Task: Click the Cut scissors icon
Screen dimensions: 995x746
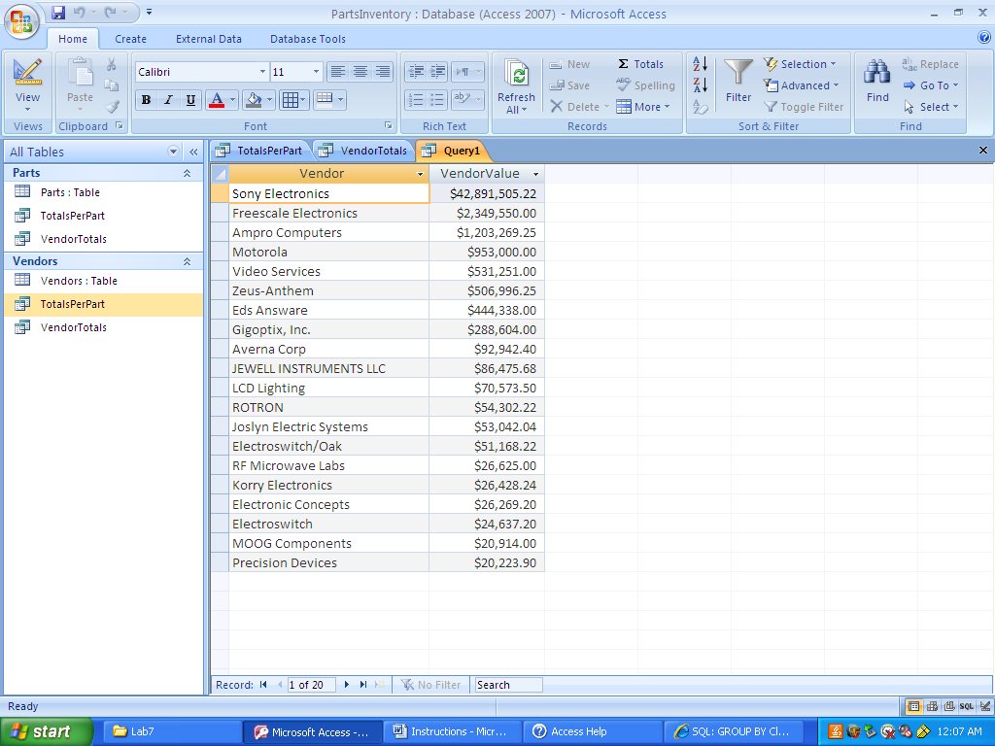Action: (112, 65)
